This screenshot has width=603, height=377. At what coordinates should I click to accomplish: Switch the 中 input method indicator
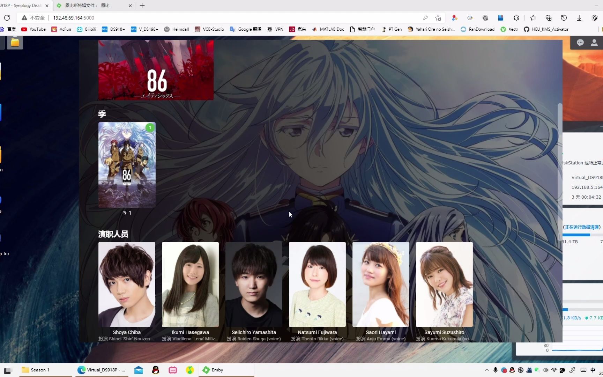click(593, 370)
